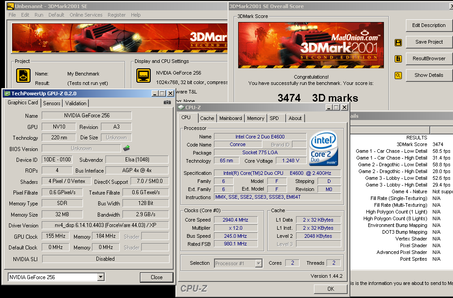Click the Display and CPU Settings monitor icon
The height and width of the screenshot is (298, 453).
[x=144, y=76]
